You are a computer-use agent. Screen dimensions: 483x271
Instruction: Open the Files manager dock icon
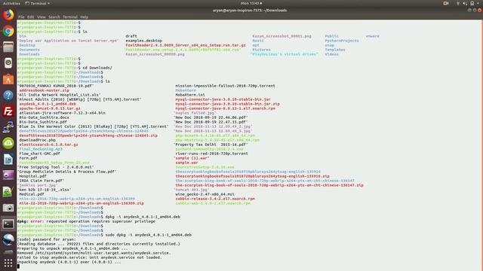tap(8, 47)
